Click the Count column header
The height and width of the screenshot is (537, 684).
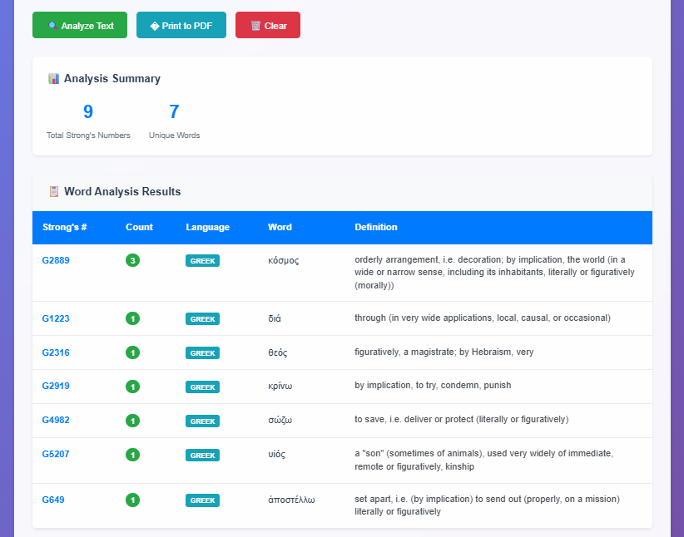[x=139, y=227]
